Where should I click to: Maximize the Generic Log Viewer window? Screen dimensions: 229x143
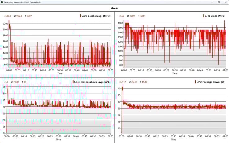(x=219, y=2)
